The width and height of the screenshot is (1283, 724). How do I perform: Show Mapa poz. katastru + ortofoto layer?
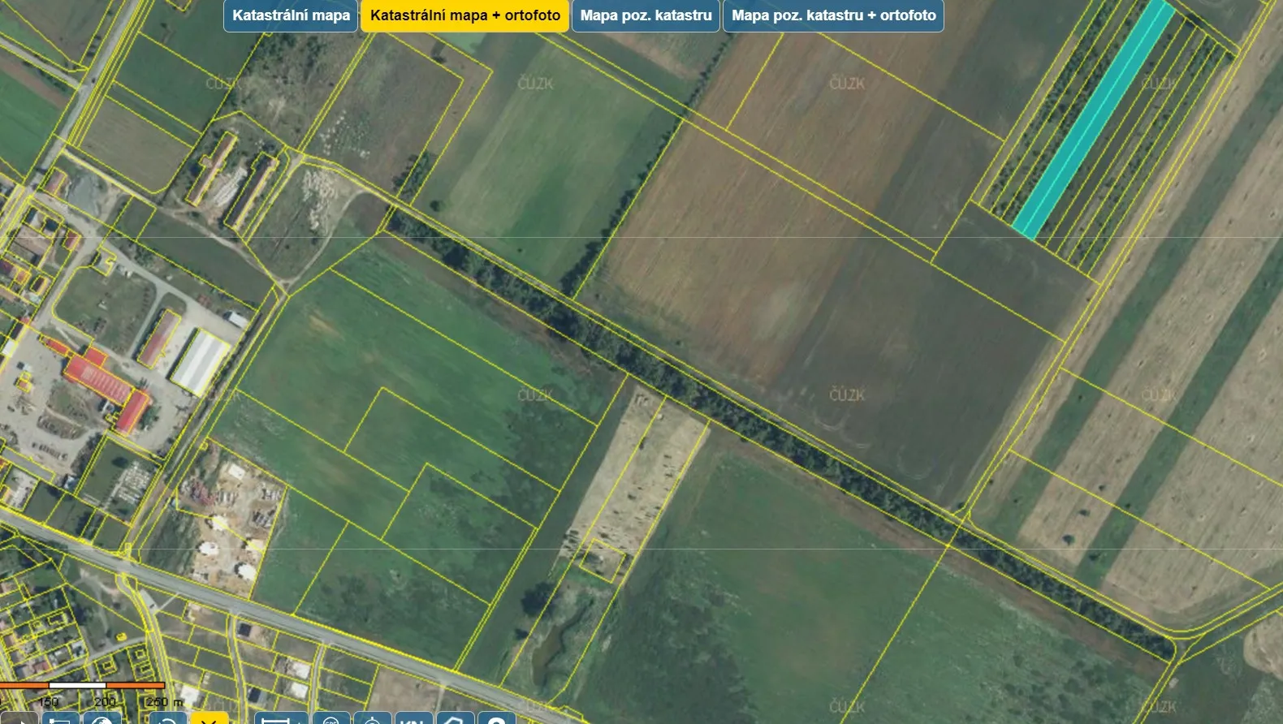coord(833,15)
